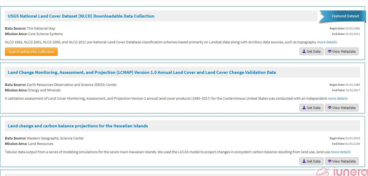Click 'more details' for the LCMAP description

(x=338, y=98)
